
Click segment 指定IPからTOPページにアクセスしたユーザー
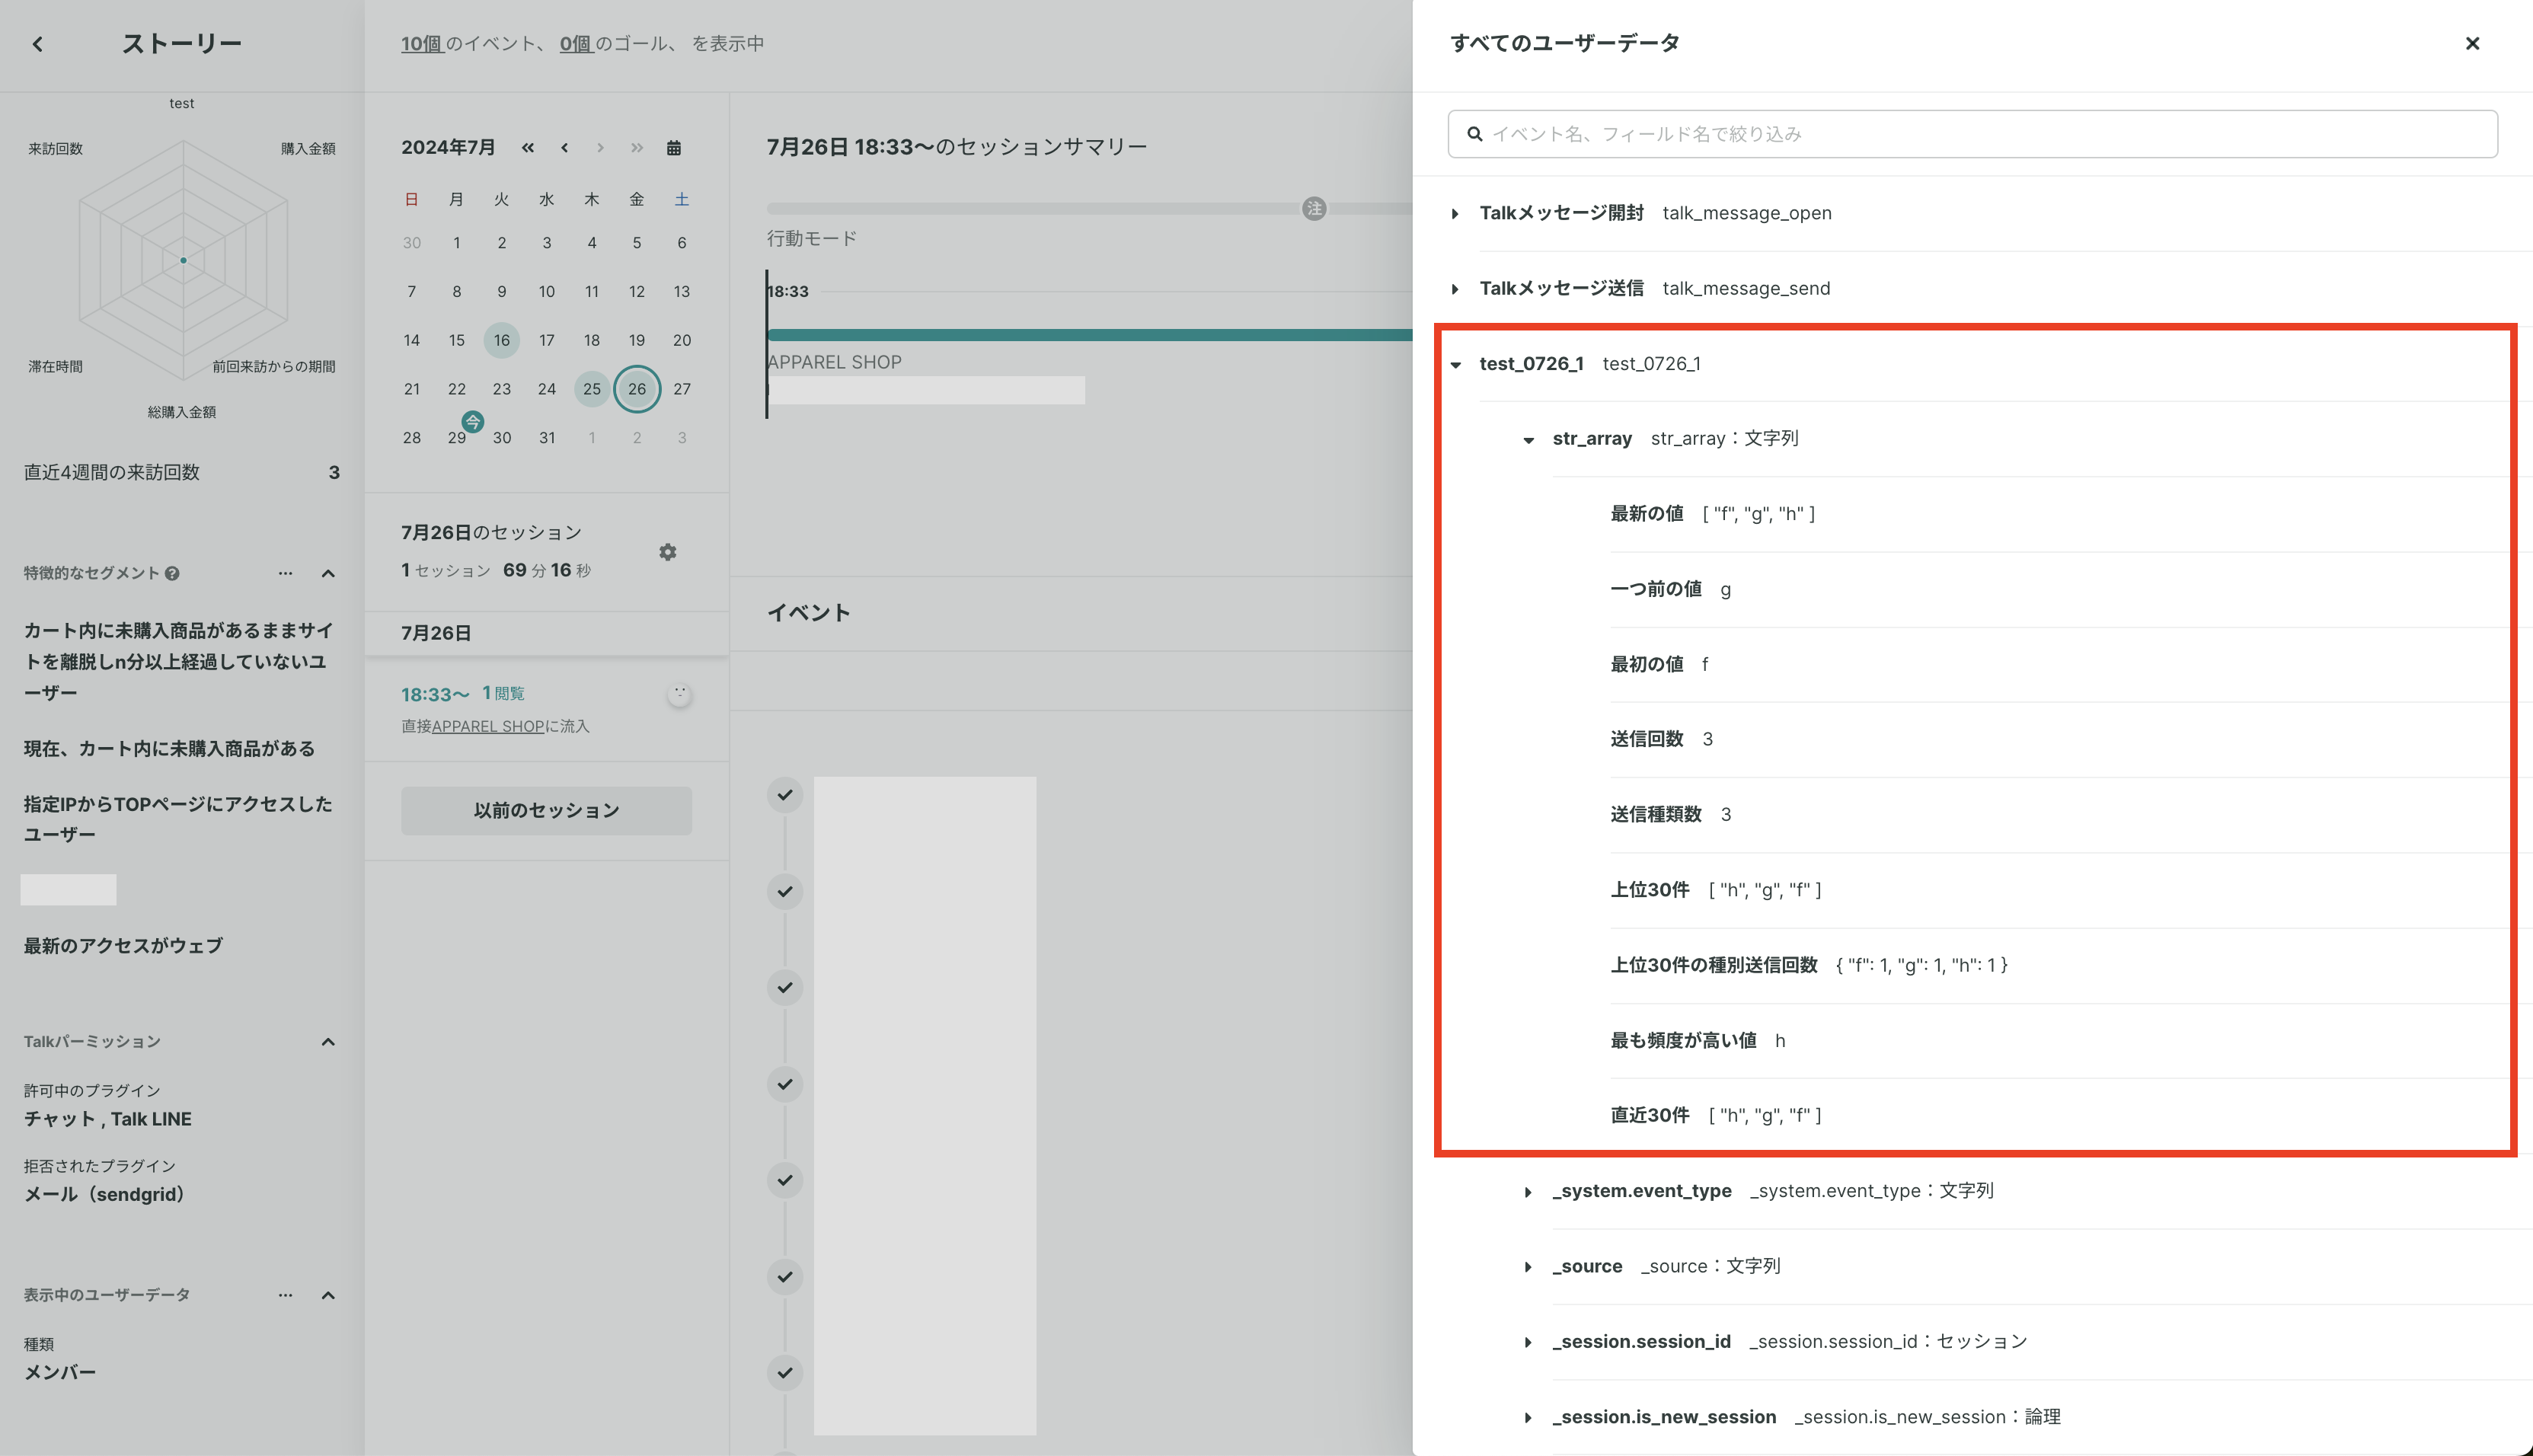click(178, 819)
